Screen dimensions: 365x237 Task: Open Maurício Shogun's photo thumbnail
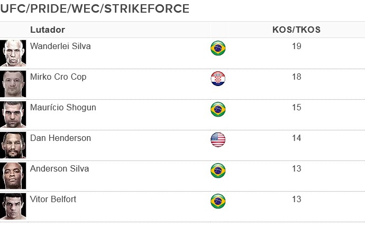tap(13, 114)
